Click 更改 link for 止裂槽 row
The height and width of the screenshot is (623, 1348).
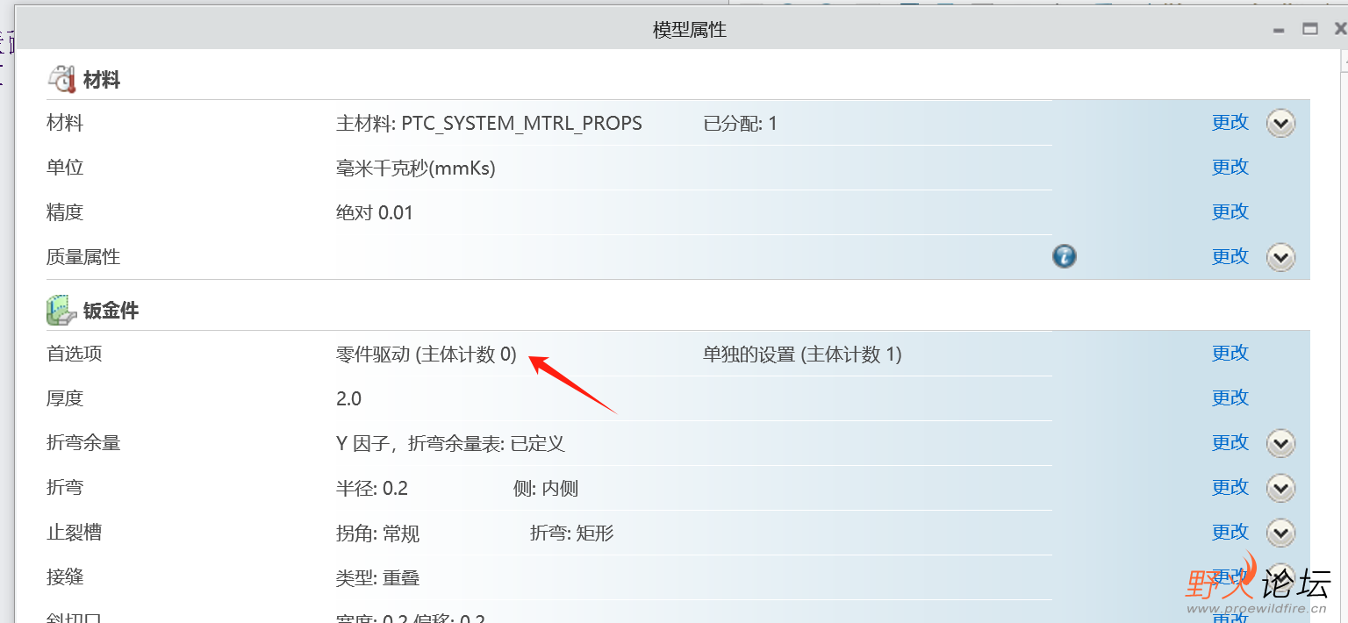pos(1230,532)
